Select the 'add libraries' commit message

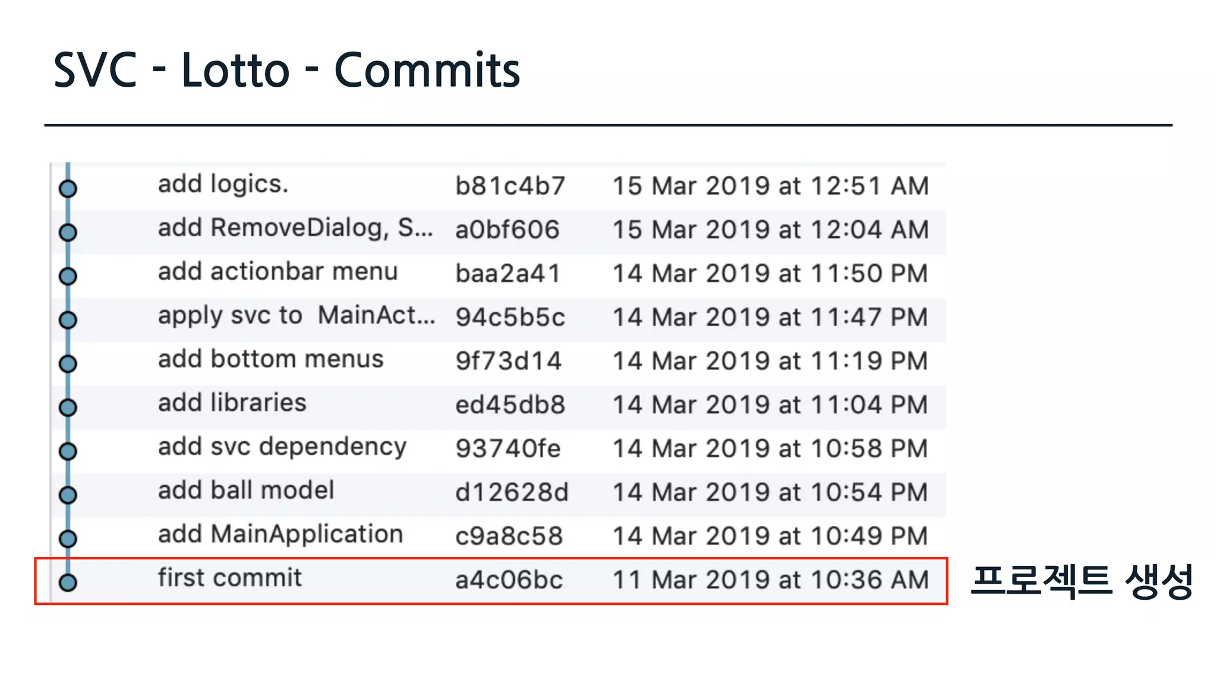click(232, 403)
